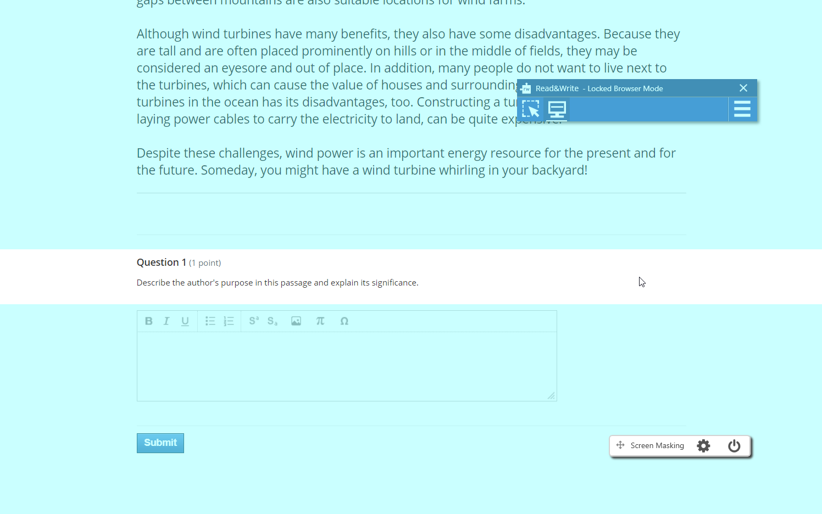Insert a bulleted list
This screenshot has height=514, width=822.
pos(210,321)
